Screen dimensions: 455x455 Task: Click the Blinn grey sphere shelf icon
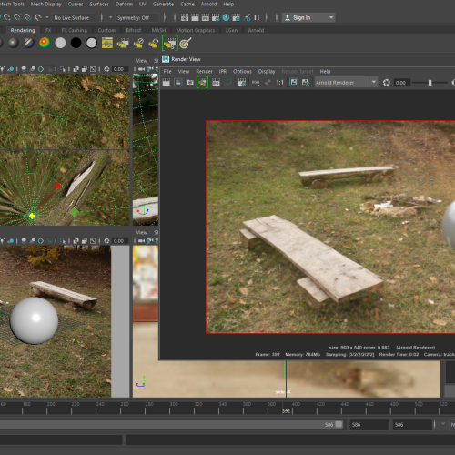pyautogui.click(x=14, y=43)
